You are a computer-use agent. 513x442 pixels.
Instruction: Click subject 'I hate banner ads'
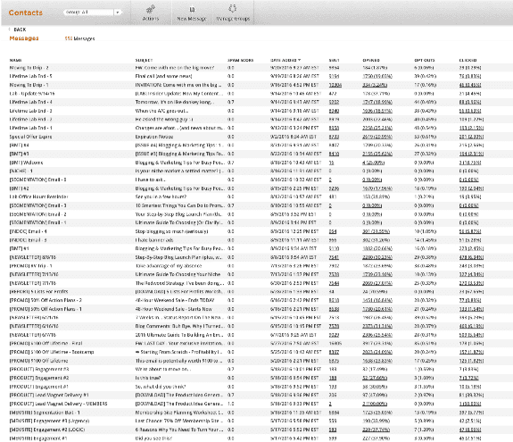pos(155,240)
